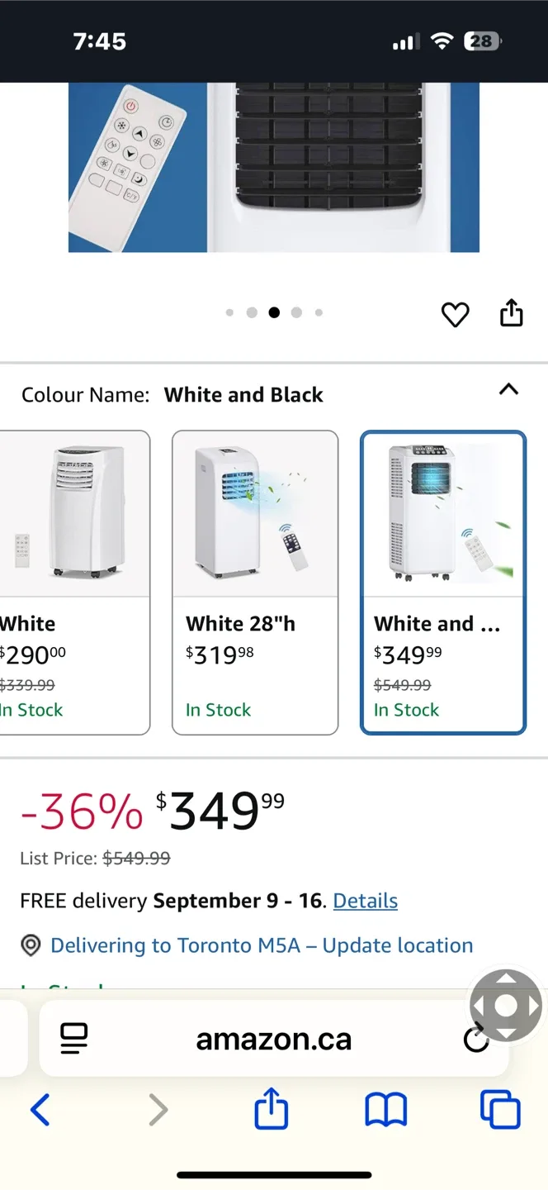Image resolution: width=548 pixels, height=1190 pixels.
Task: Open Safari bookmarks book icon
Action: click(385, 1109)
